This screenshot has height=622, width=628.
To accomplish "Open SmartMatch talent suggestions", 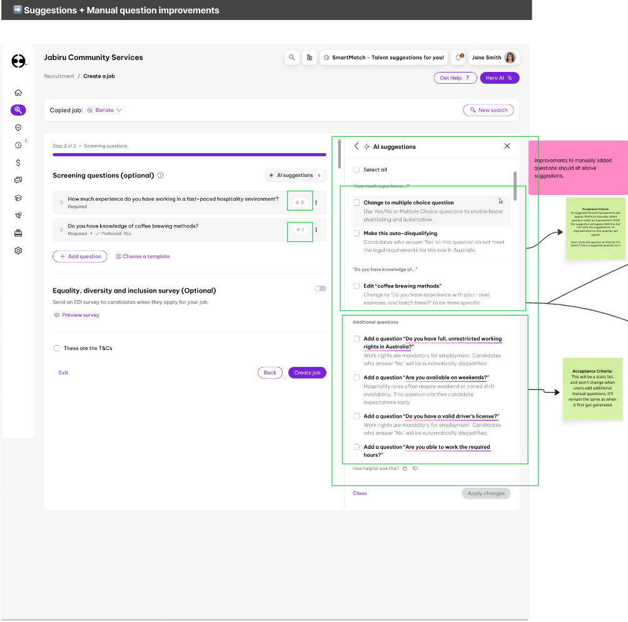I will pos(383,58).
